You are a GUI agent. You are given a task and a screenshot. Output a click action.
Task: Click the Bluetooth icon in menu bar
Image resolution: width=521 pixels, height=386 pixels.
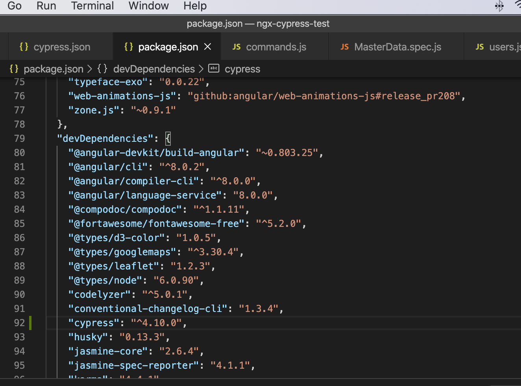point(499,6)
